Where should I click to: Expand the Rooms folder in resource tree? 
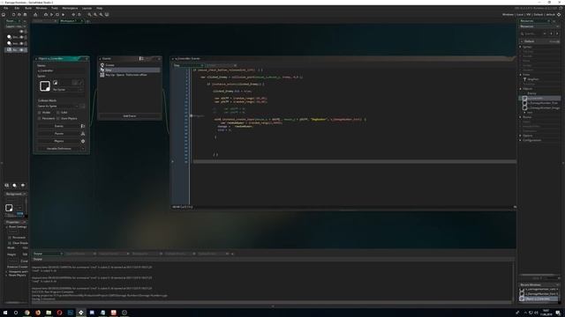520,117
